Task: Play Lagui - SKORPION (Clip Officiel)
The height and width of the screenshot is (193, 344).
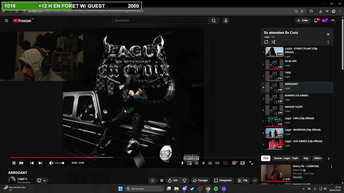Action: click(297, 133)
